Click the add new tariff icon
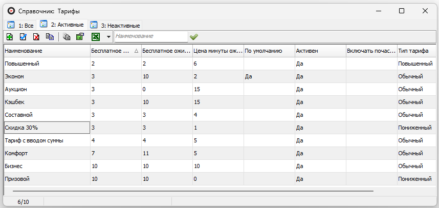The height and width of the screenshot is (208, 439). tap(10, 37)
